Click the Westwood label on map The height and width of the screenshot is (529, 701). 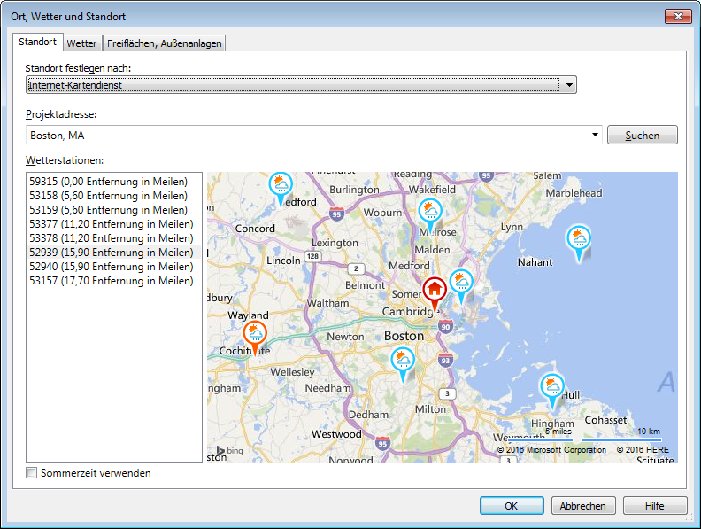(336, 433)
